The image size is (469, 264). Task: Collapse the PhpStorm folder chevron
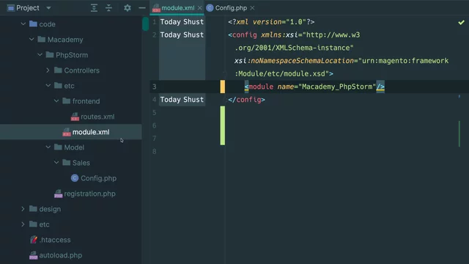tap(40, 55)
